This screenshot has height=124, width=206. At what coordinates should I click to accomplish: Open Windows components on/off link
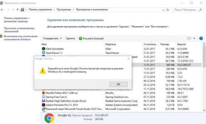click(21, 38)
